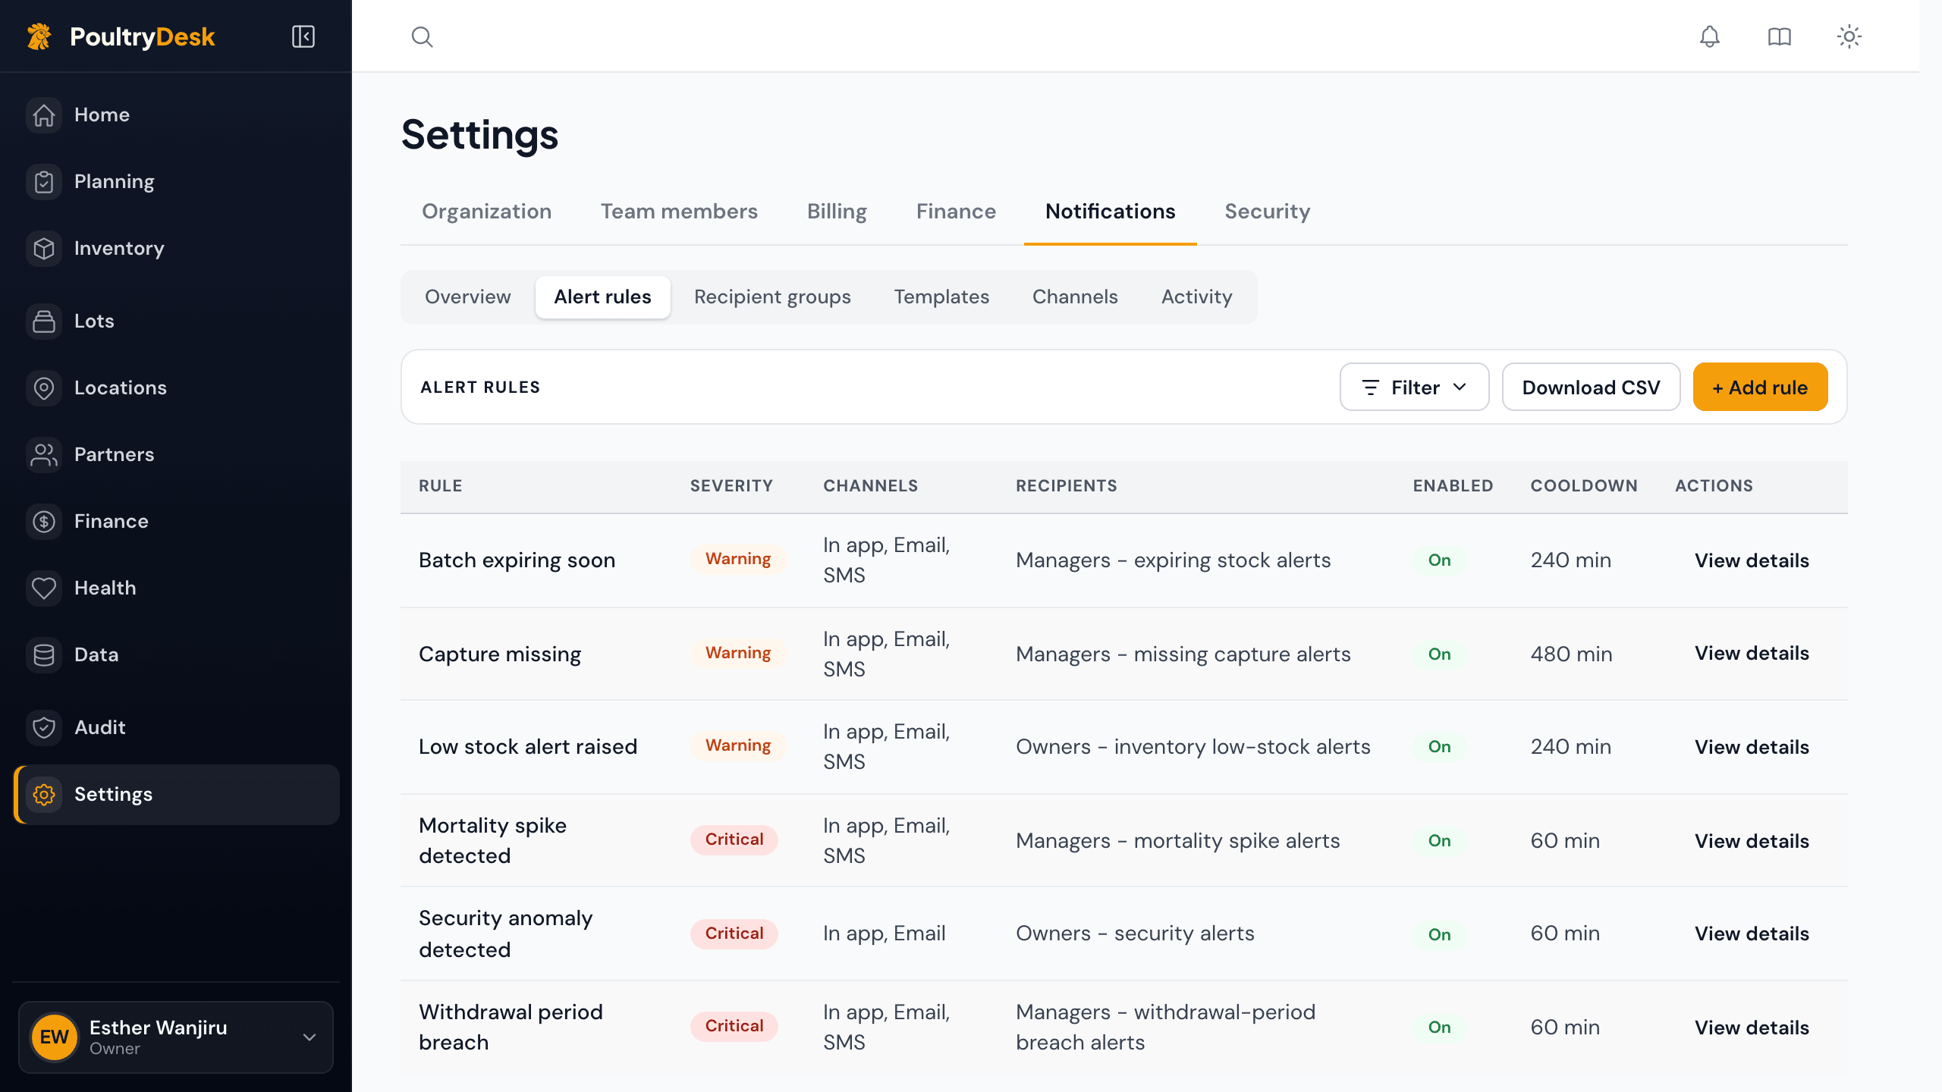The image size is (1942, 1092).
Task: Open the Activity sub-tab
Action: [x=1196, y=297]
